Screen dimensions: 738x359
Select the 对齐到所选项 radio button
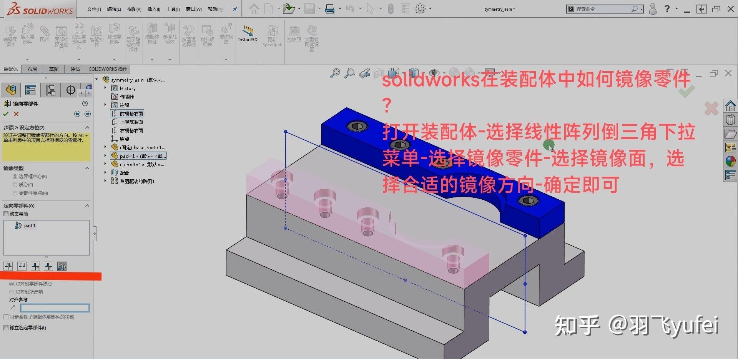point(12,292)
